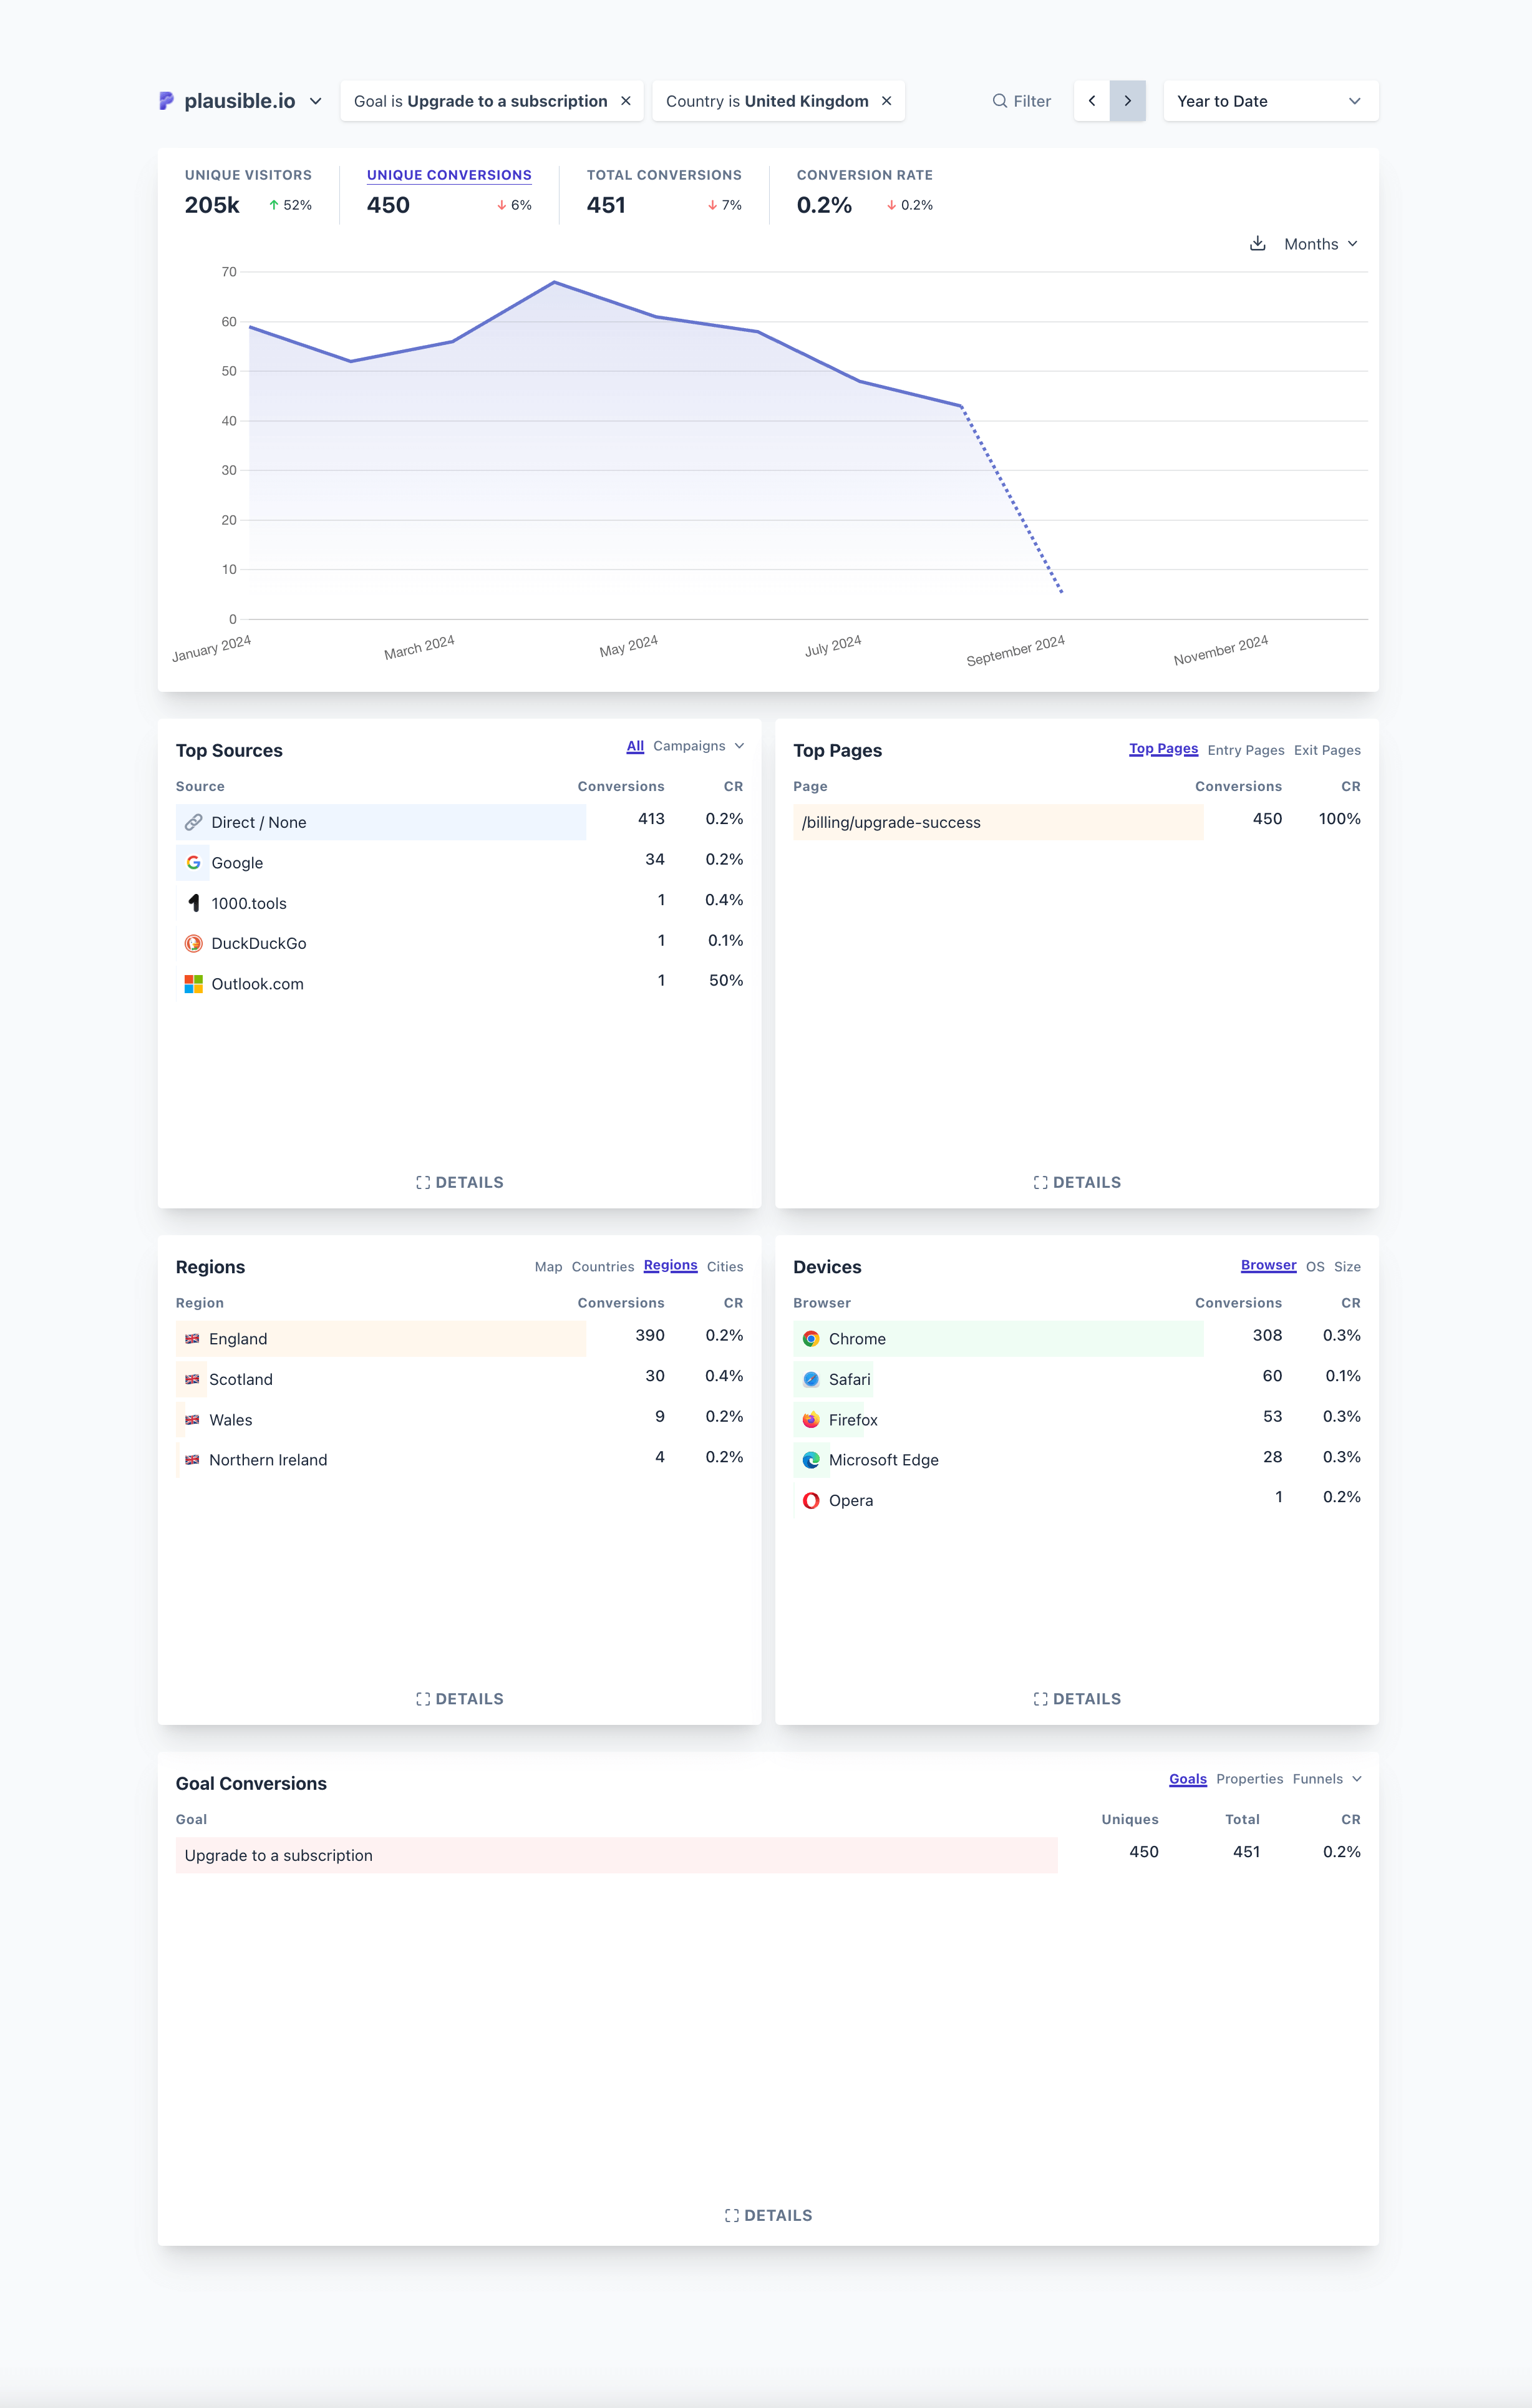Screen dimensions: 1532x2408
Task: Open the Year to Date period dropdown
Action: click(x=1270, y=101)
